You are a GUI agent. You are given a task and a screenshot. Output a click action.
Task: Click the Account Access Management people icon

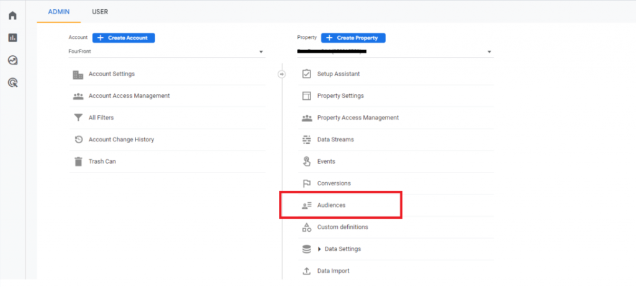tap(78, 96)
